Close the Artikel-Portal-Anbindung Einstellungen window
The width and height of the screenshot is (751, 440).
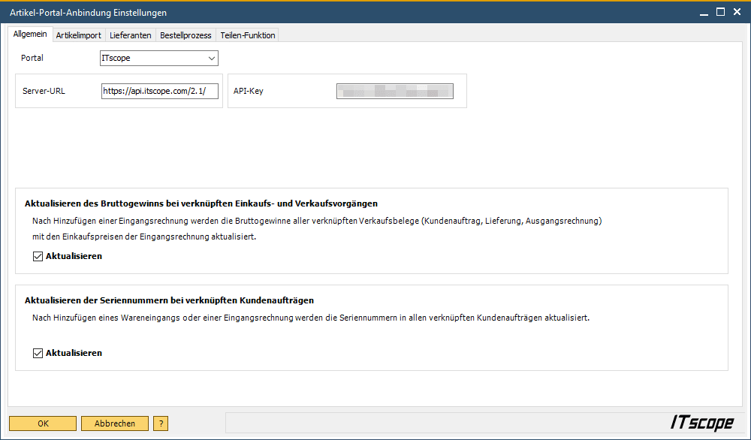click(x=737, y=12)
